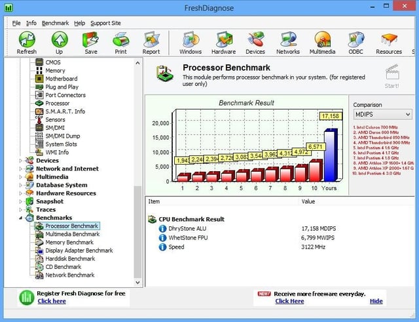Click the Start! clapperboard icon
The width and height of the screenshot is (419, 322).
click(x=392, y=72)
